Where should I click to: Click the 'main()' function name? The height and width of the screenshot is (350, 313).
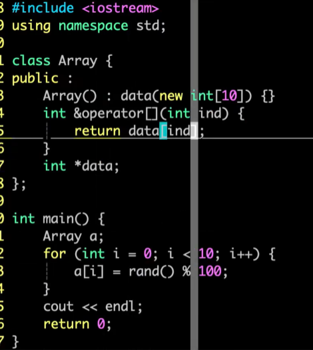point(66,219)
